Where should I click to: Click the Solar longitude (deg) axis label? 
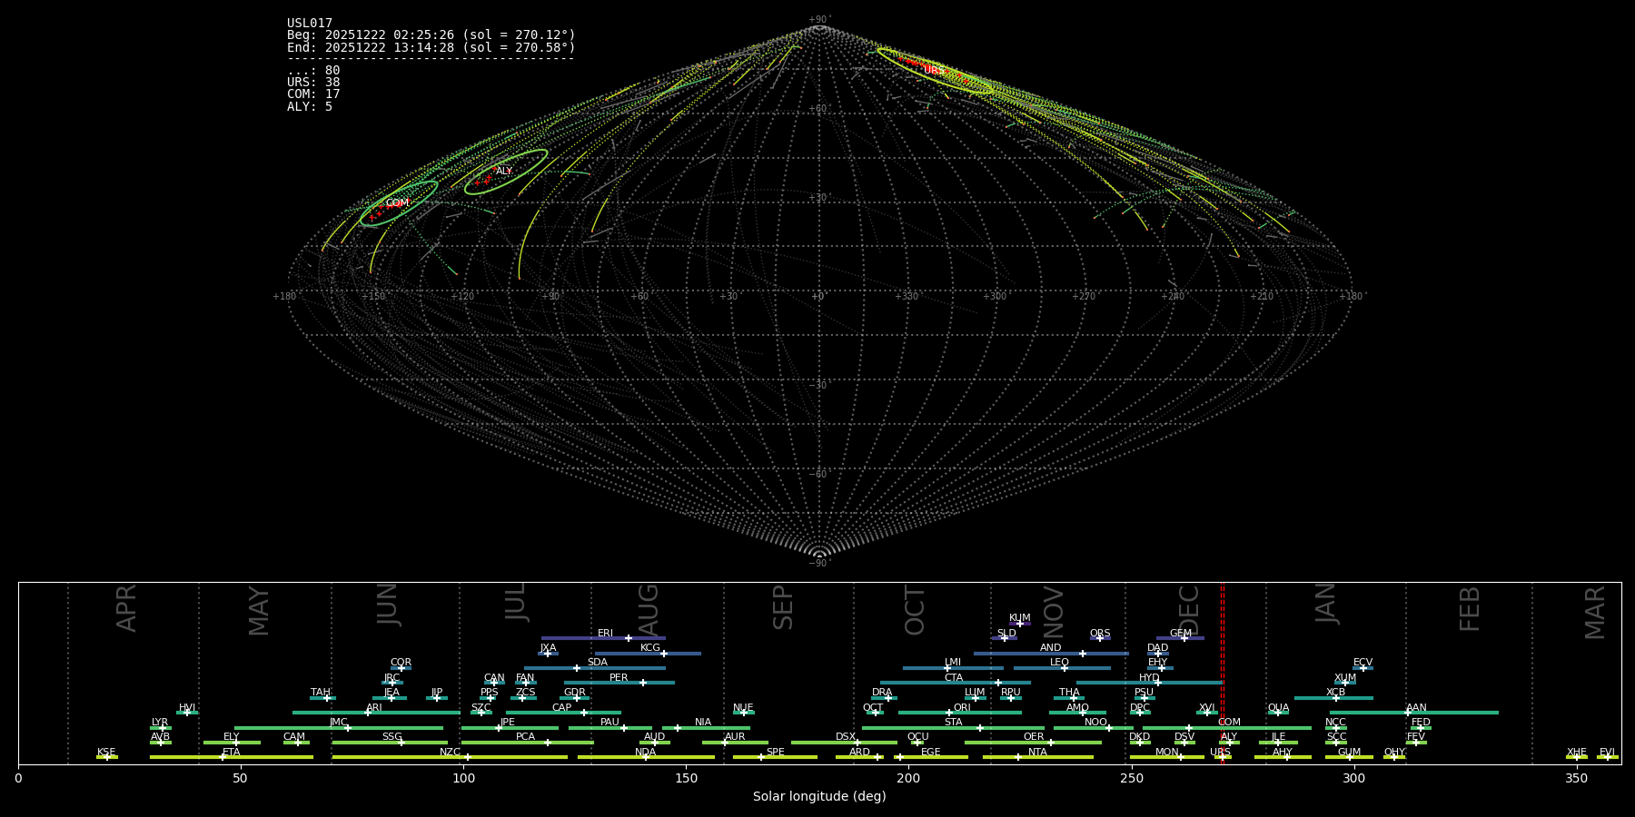tap(819, 797)
